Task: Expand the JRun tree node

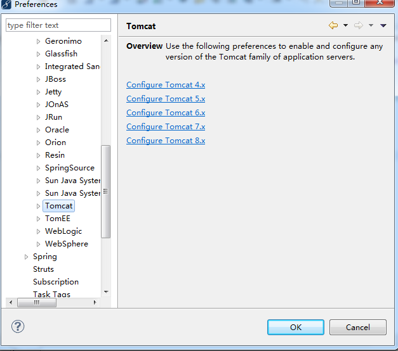Action: pyautogui.click(x=38, y=117)
